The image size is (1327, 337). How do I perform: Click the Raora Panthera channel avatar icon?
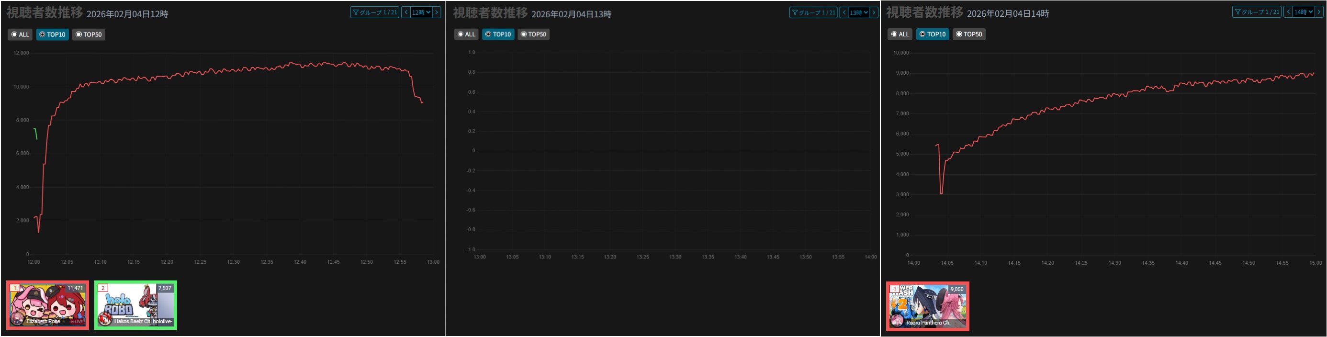click(x=898, y=321)
